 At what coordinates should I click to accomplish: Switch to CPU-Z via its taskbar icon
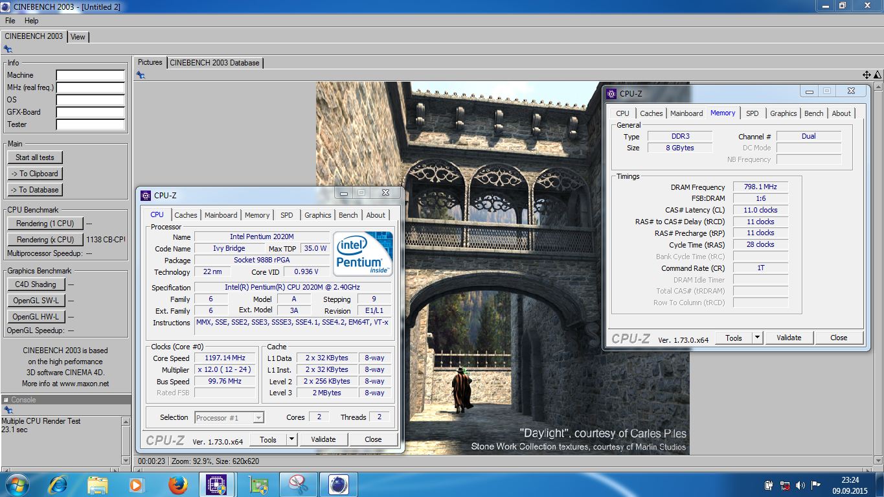(216, 485)
